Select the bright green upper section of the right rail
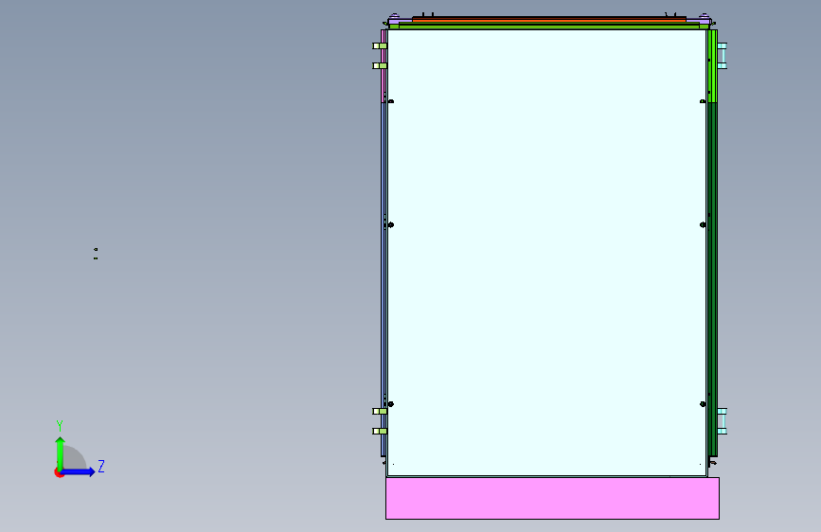 coord(713,66)
